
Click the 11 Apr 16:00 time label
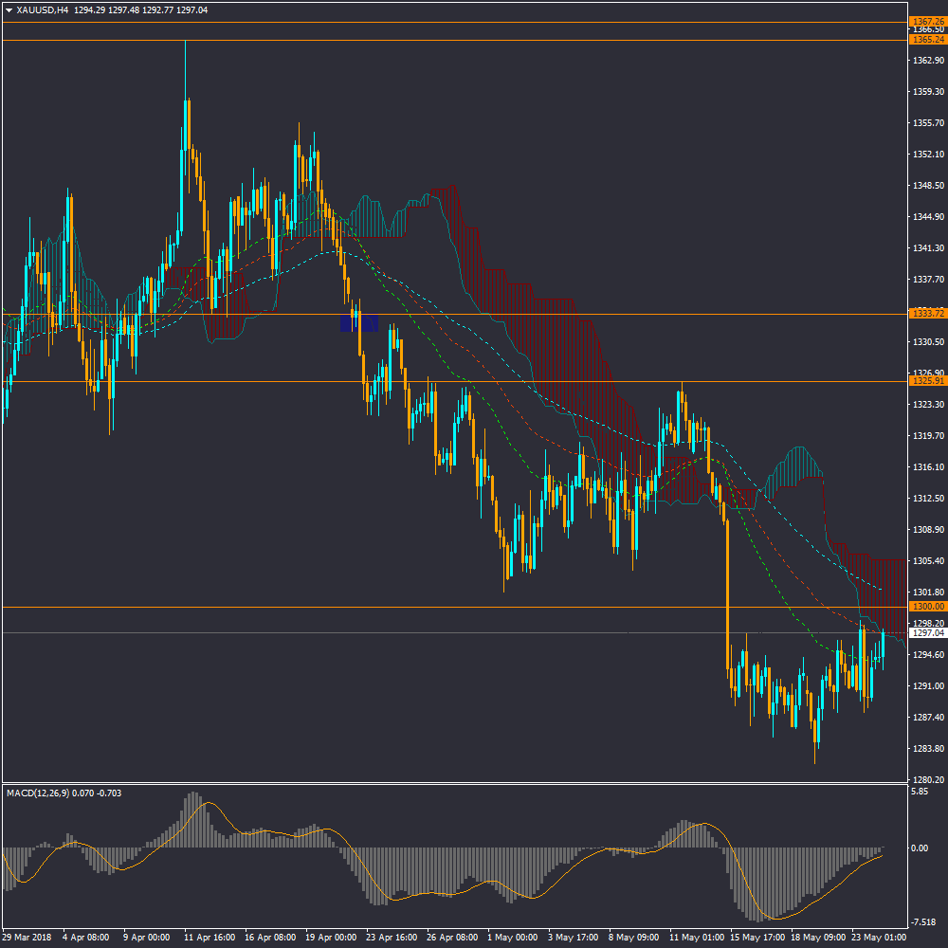(x=209, y=937)
